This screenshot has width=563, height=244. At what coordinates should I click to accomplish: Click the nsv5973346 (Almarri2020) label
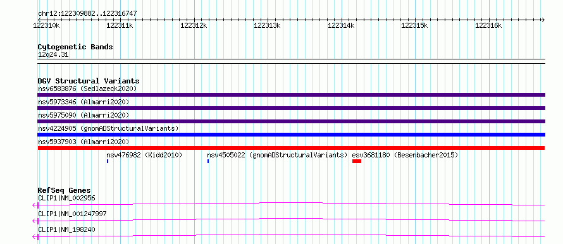pos(84,102)
